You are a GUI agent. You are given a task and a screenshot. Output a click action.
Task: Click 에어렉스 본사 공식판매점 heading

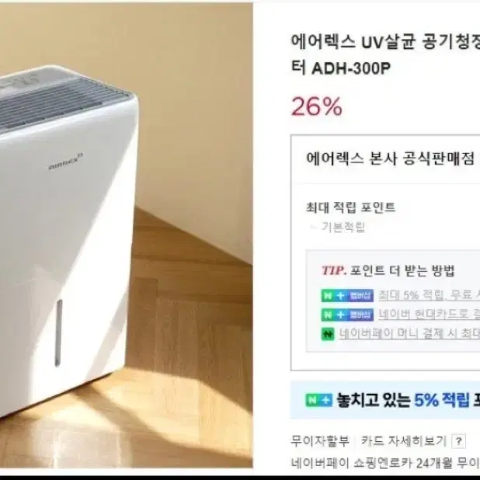click(x=390, y=159)
